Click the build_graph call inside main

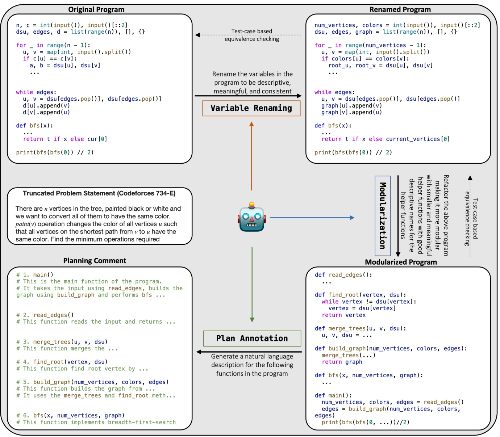[367, 408]
